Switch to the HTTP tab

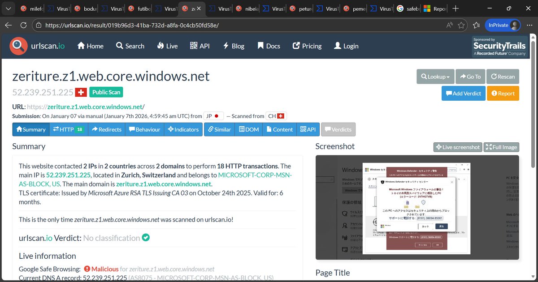tap(68, 129)
